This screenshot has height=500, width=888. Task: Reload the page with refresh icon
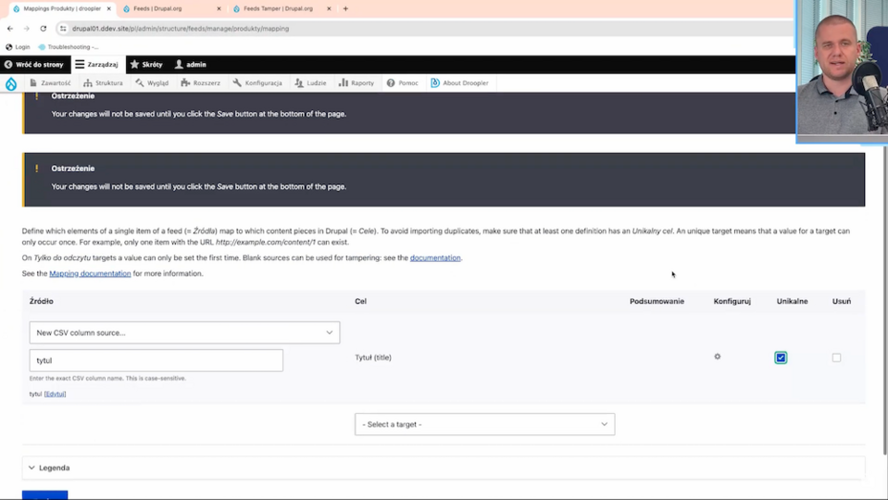coord(43,29)
